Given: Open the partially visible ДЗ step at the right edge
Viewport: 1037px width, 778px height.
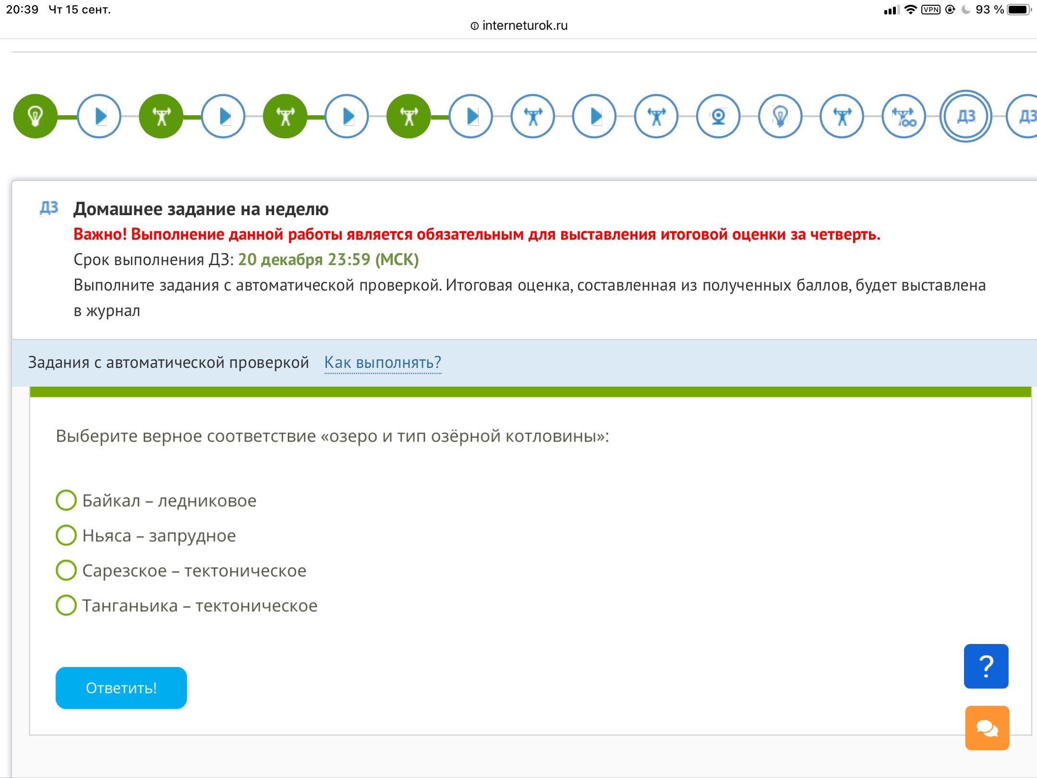Looking at the screenshot, I should tap(1023, 116).
